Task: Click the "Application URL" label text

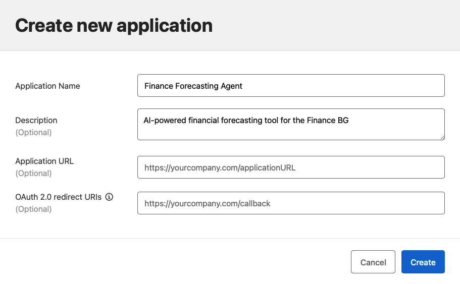Action: (x=44, y=161)
